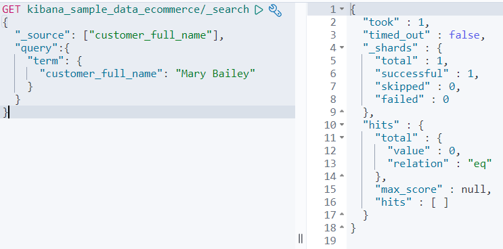Click the kibana_sample_data_ecommerce/_search path
The height and width of the screenshot is (249, 503).
[138, 9]
